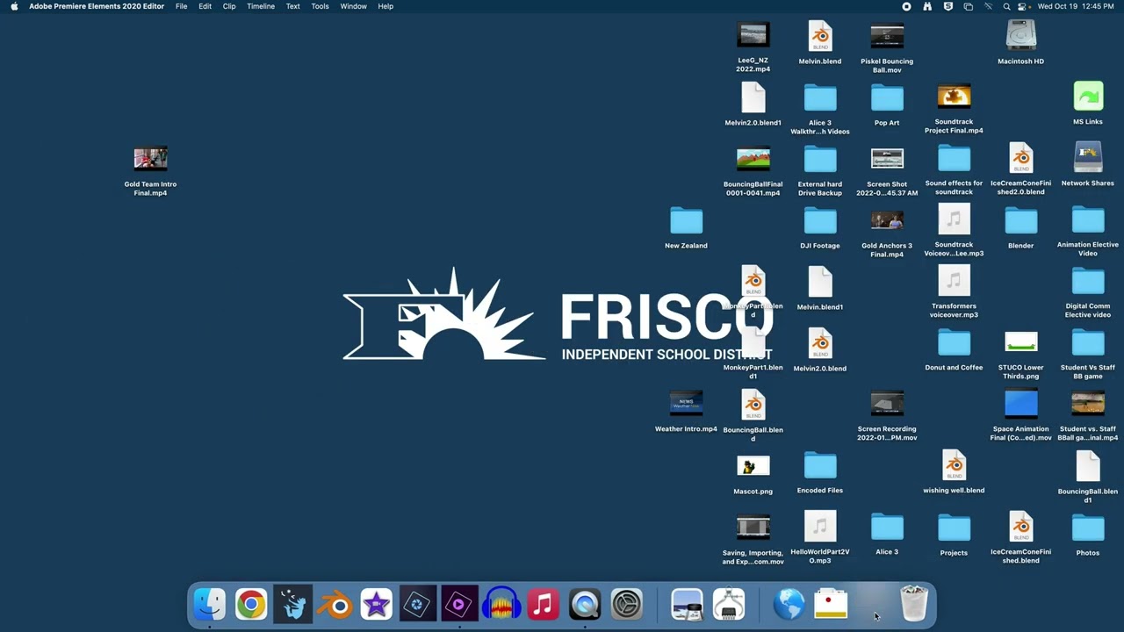Image resolution: width=1124 pixels, height=632 pixels.
Task: Select the Encoded Files folder
Action: click(820, 465)
